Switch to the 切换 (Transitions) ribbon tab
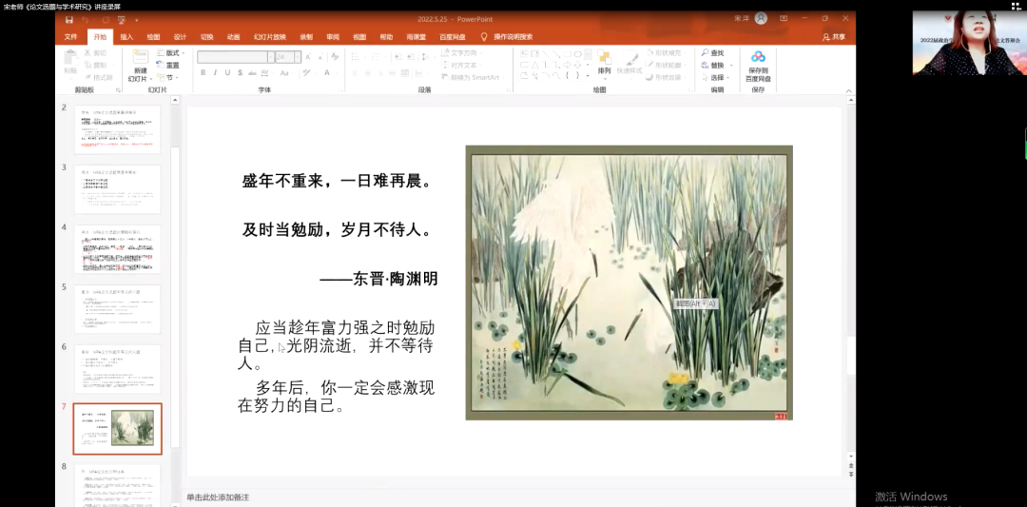This screenshot has height=507, width=1027. (207, 37)
